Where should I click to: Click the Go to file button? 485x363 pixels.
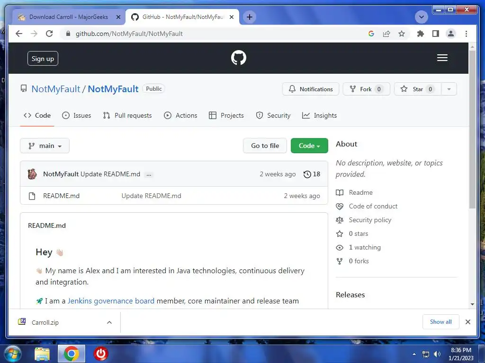265,146
